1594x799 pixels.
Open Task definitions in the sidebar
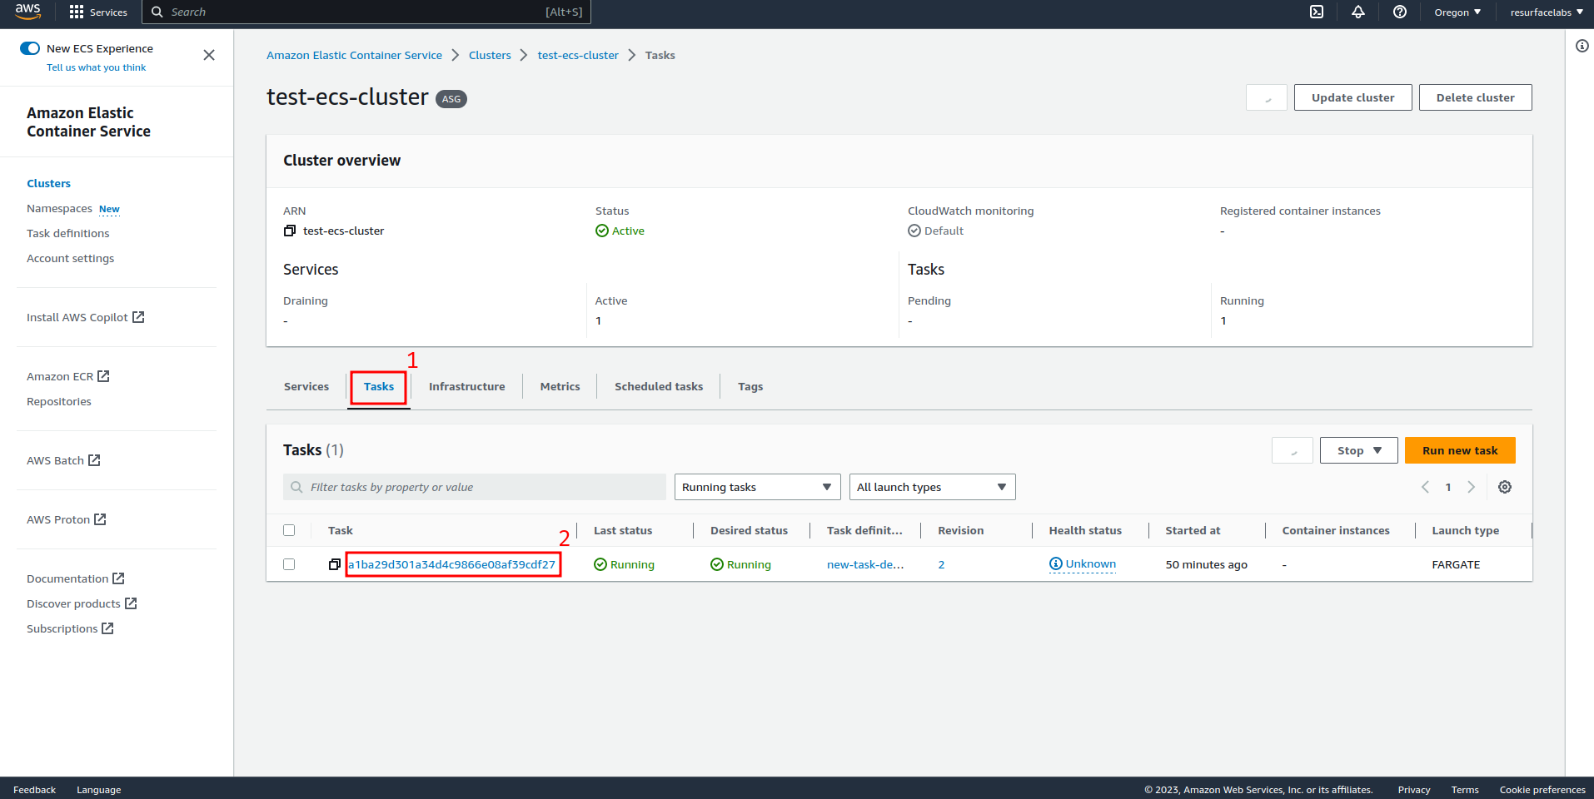[x=67, y=233]
